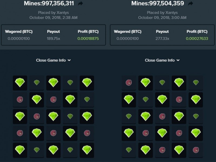The image size is (216, 162).
Task: Right board: click row 2, column 2 small gem
Action: (146, 99)
